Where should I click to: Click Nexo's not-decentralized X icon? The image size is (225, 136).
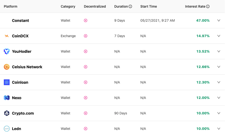[85, 98]
